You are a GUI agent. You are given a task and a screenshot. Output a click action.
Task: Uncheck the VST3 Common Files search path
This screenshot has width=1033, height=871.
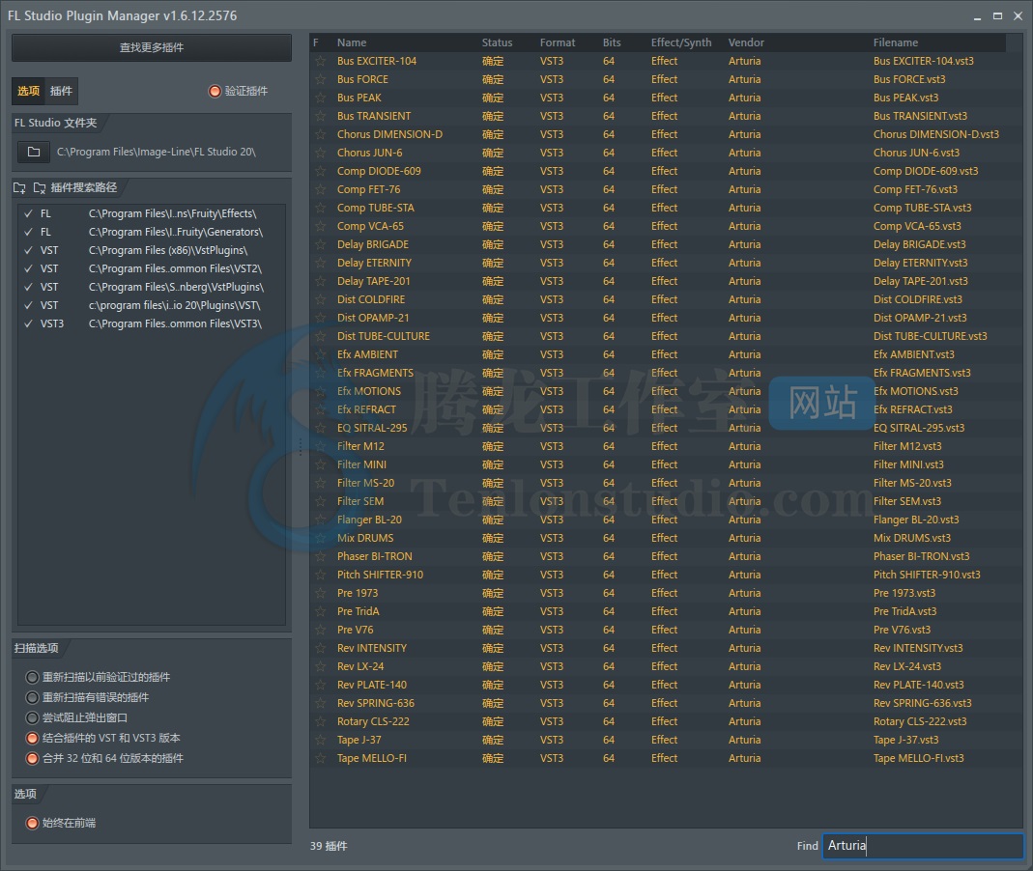[28, 323]
